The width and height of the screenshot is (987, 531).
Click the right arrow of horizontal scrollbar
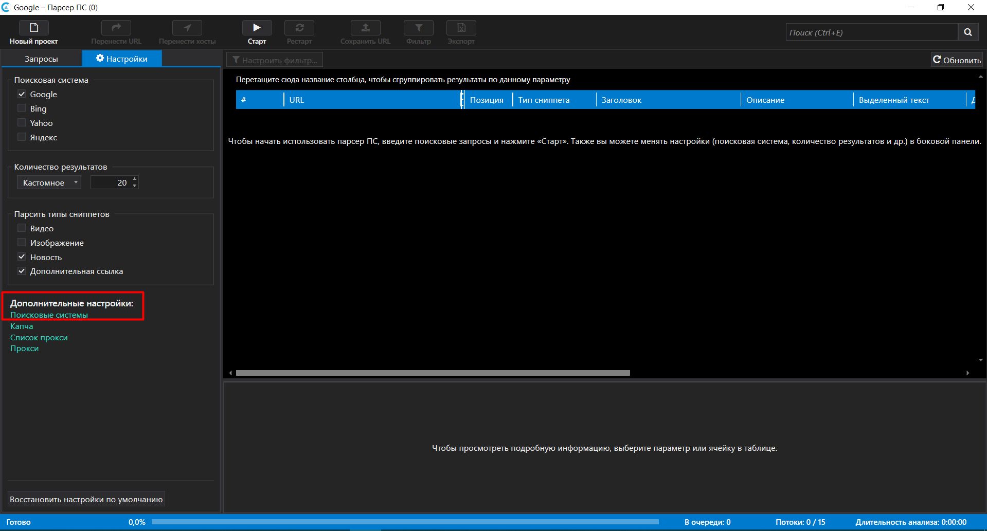click(x=967, y=373)
